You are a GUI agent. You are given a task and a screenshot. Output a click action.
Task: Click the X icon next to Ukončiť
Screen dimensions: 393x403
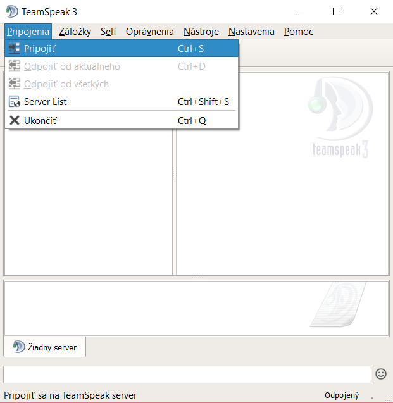click(x=15, y=120)
